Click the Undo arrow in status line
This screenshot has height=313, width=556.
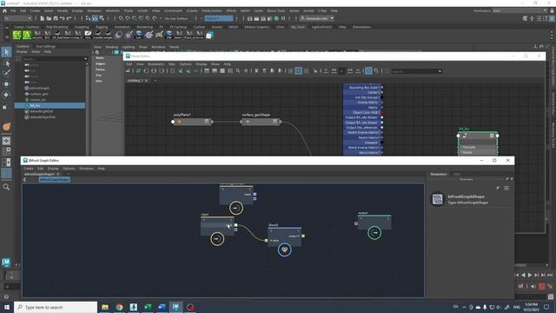tap(63, 18)
